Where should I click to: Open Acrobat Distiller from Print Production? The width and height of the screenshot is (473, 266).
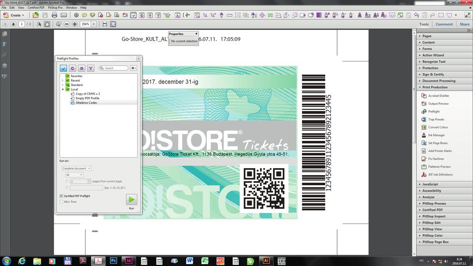pos(438,96)
